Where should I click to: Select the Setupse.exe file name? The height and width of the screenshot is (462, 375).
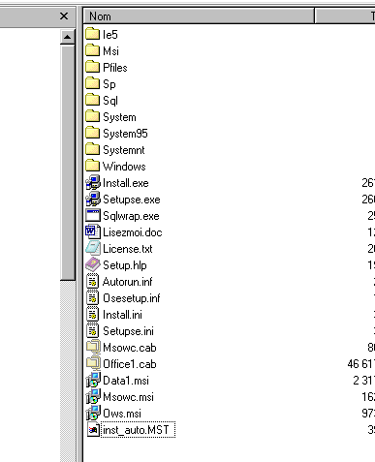tap(132, 200)
